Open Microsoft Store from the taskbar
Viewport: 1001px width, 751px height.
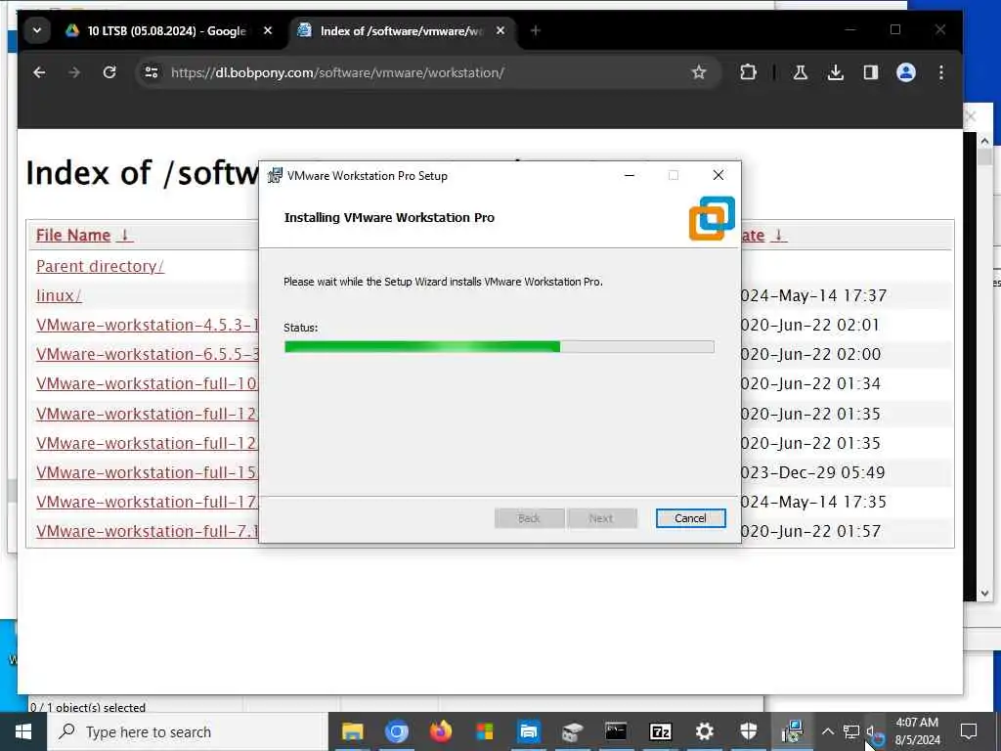click(x=485, y=731)
